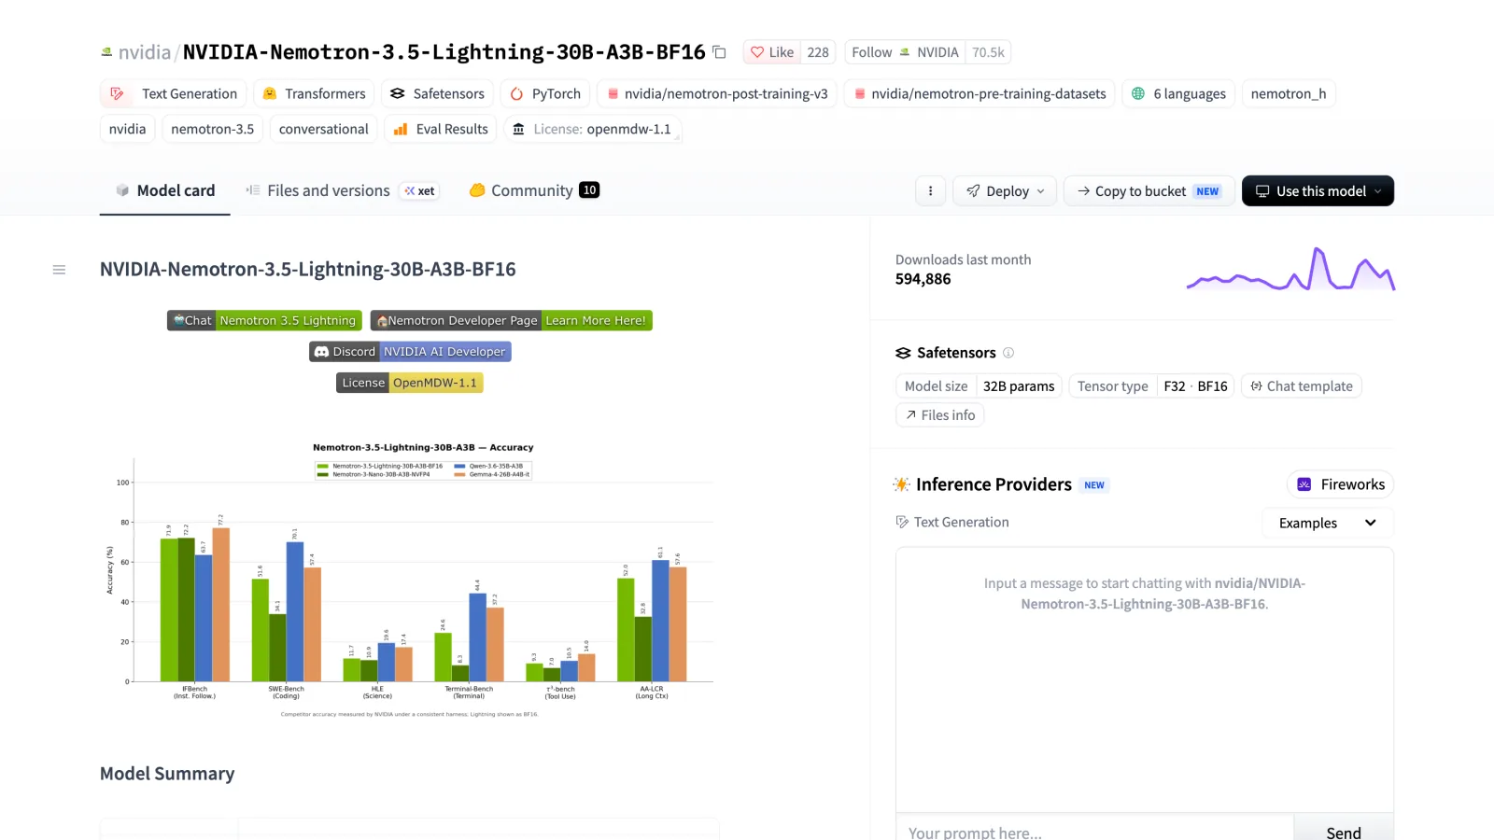Open Nemotron Developer Page badge
Screen dimensions: 1494x840
(511, 320)
